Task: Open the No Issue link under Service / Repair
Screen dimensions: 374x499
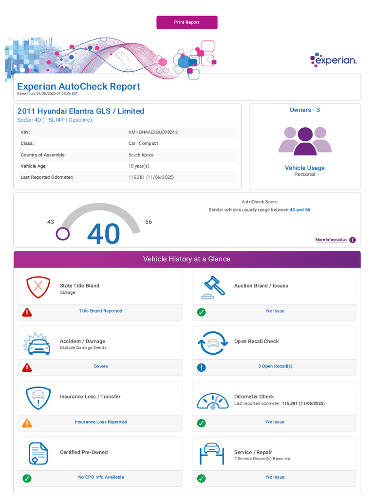Action: point(276,477)
